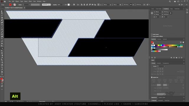Switch to the Pathfinder tab
The image size is (189, 106).
(177, 9)
